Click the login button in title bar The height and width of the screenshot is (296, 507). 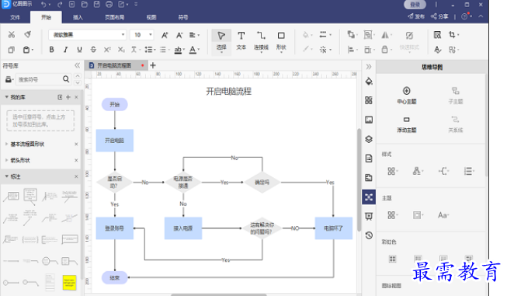415,5
